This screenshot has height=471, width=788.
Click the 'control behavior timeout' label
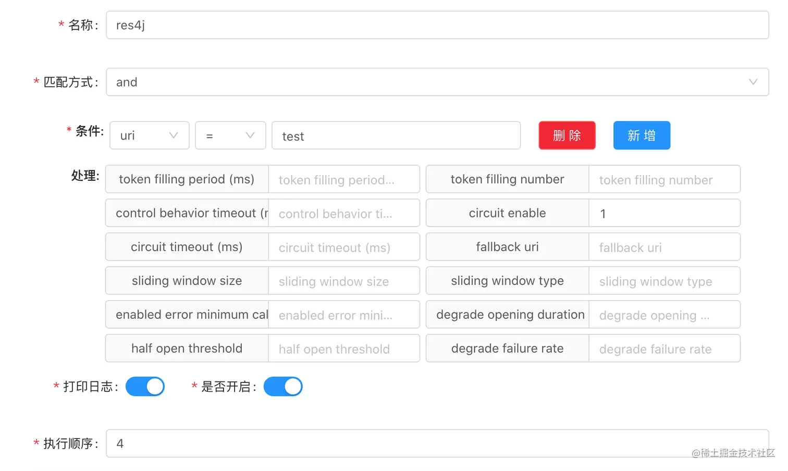[x=187, y=213]
